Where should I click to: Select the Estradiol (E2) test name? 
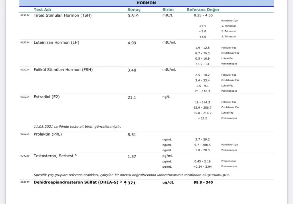click(47, 97)
